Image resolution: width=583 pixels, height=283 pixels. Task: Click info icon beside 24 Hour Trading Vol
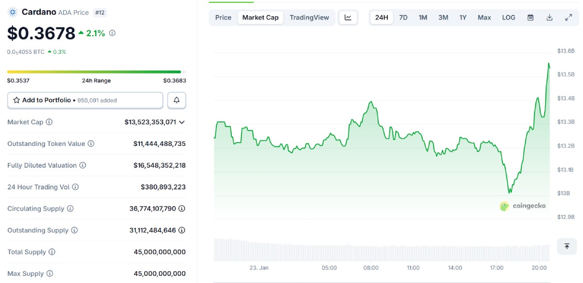tap(75, 187)
